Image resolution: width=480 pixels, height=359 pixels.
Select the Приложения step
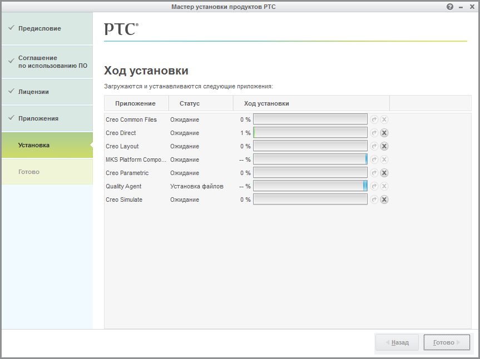47,118
